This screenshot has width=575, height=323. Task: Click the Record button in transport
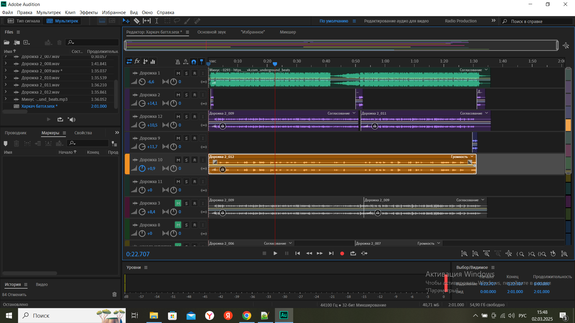342,254
